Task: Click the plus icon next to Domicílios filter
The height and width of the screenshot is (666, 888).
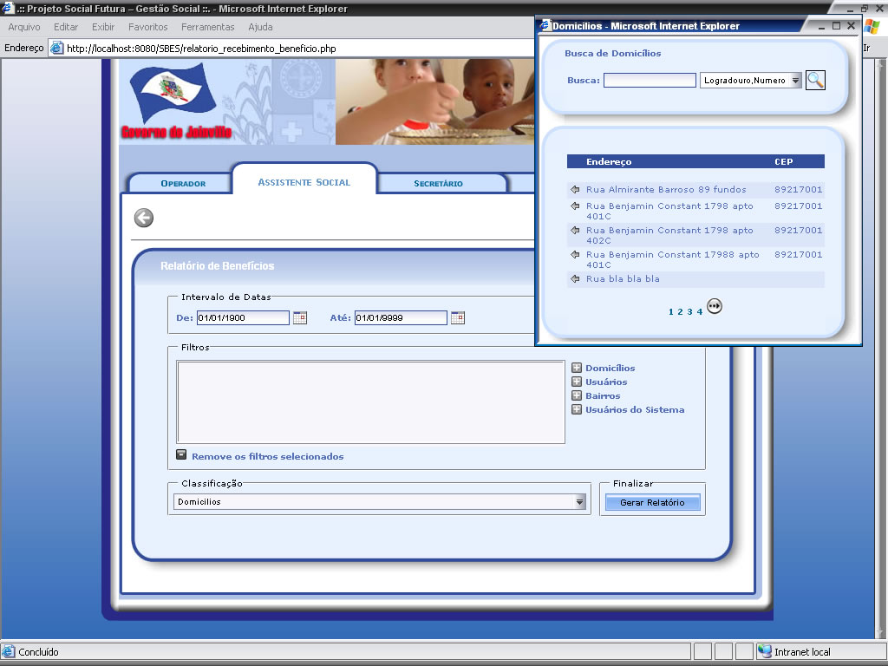Action: pyautogui.click(x=577, y=368)
